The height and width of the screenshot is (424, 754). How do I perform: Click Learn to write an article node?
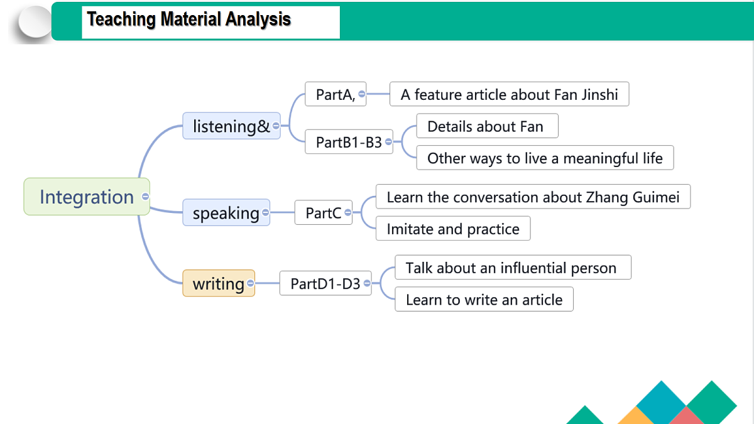pyautogui.click(x=484, y=299)
